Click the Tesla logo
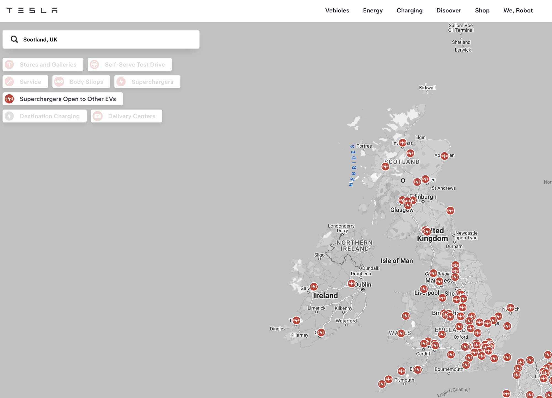The image size is (552, 398). pyautogui.click(x=32, y=10)
